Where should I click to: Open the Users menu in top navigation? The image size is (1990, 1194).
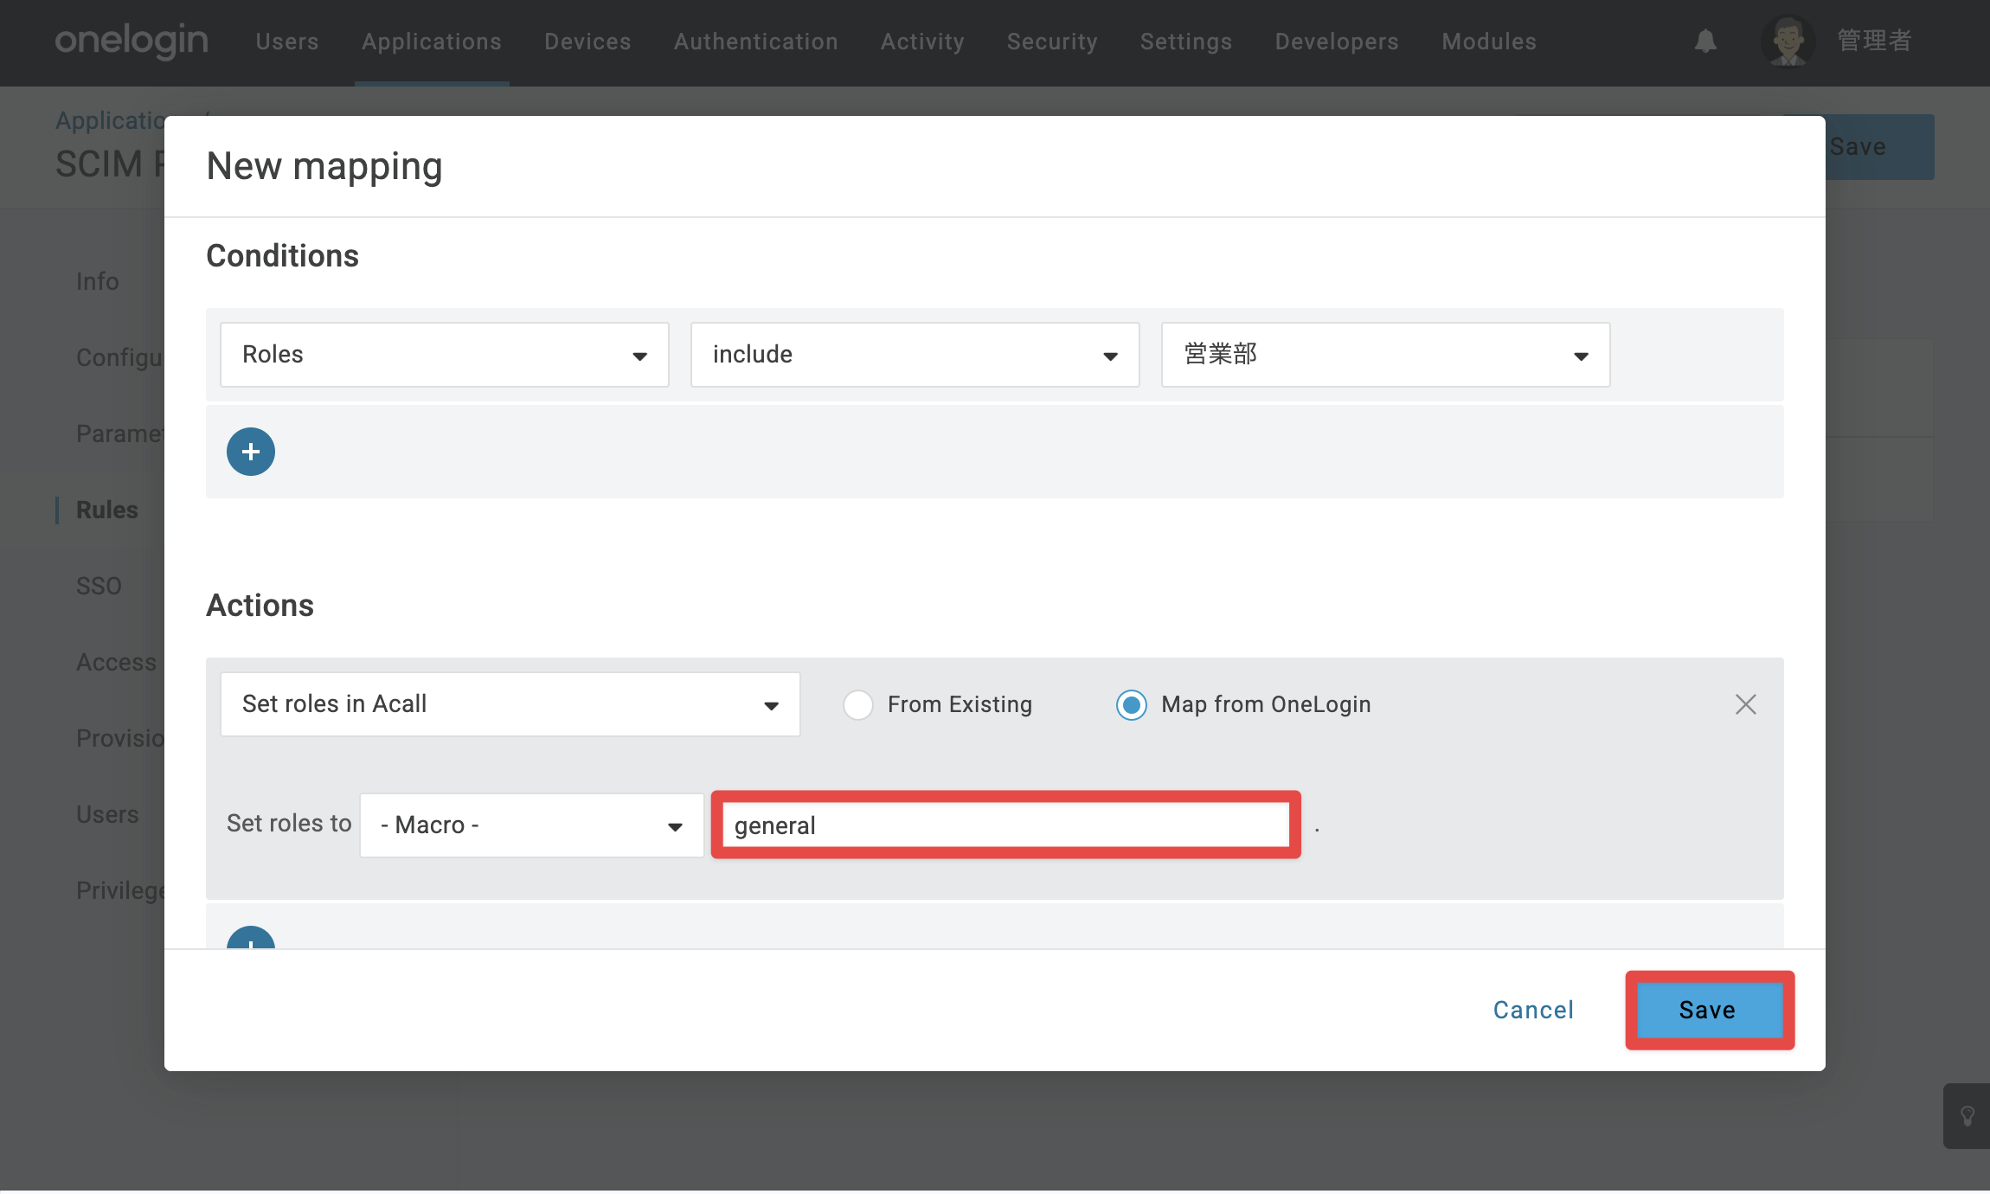(287, 42)
